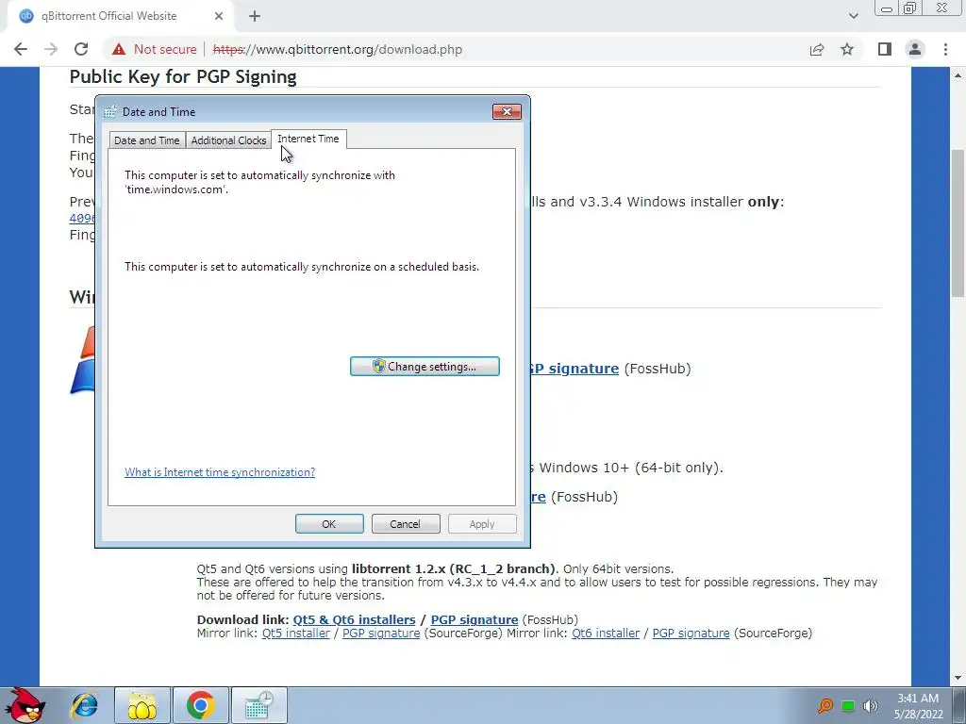Viewport: 966px width, 724px height.
Task: Open 'What is Internet time synchronization?' link
Action: (219, 471)
